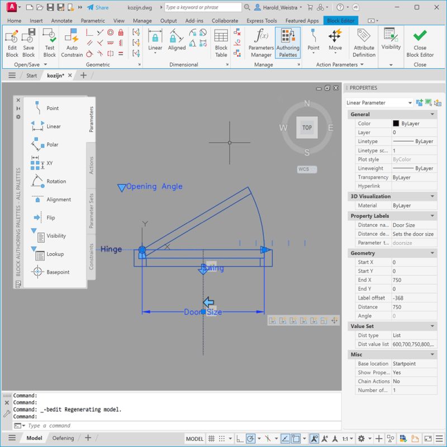Choose Linear parameter in authoring palette
Image resolution: width=447 pixels, height=447 pixels.
[x=46, y=126]
